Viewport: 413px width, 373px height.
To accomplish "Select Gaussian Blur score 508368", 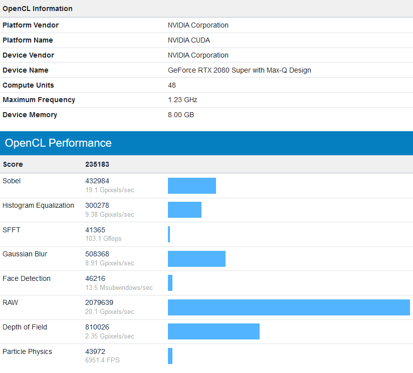I will pyautogui.click(x=97, y=254).
